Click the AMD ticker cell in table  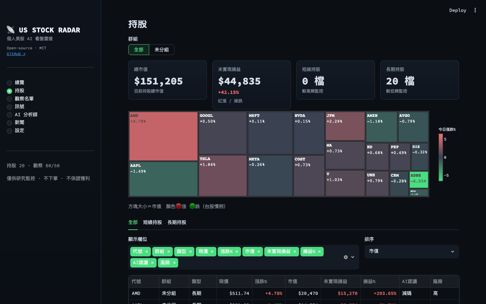[x=144, y=294]
